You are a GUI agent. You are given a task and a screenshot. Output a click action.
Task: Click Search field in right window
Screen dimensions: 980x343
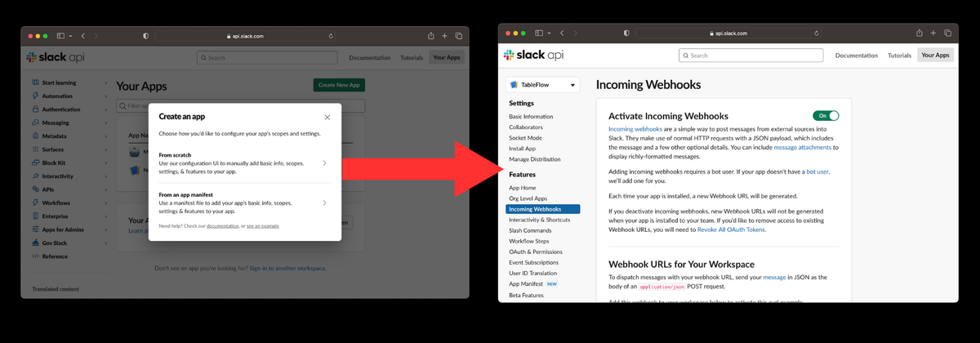pyautogui.click(x=751, y=56)
